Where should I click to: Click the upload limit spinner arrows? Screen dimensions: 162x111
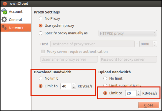pos(138,93)
